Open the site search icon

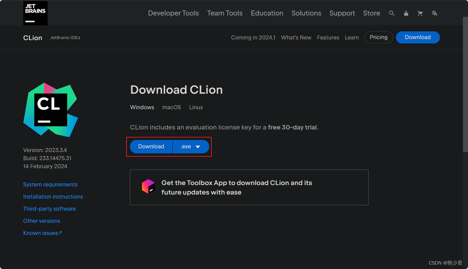(392, 13)
